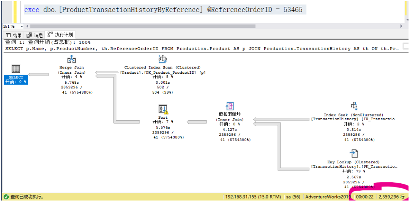Click the [TransactionHistory].[IX_Transactio label
The width and height of the screenshot is (410, 202).
pyautogui.click(x=354, y=119)
